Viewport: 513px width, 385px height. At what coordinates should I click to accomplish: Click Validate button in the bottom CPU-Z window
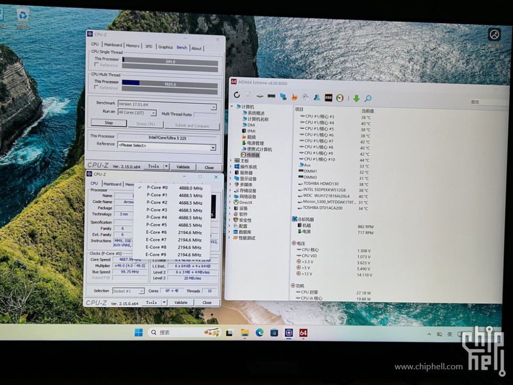coord(181,303)
